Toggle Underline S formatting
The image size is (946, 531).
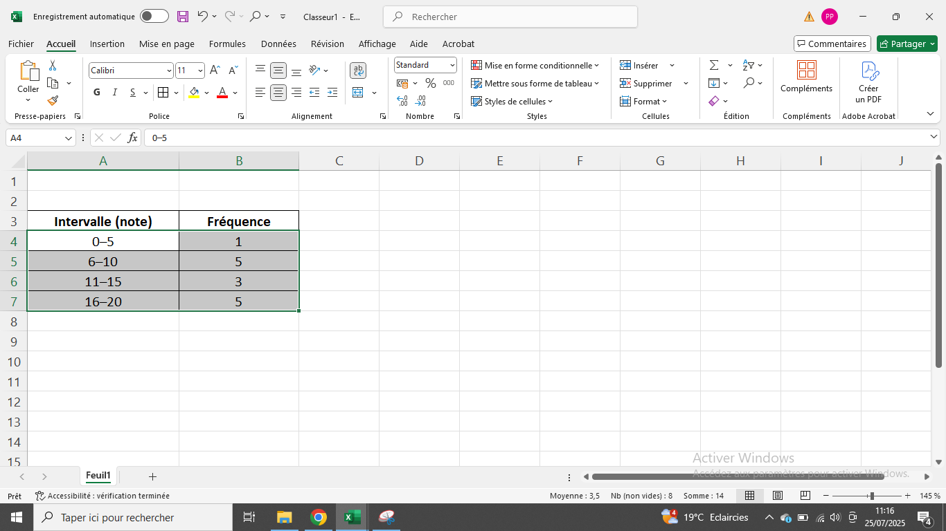point(132,93)
